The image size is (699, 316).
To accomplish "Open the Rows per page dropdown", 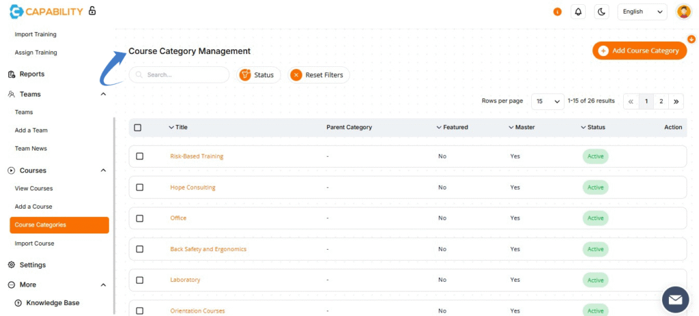I will [547, 102].
